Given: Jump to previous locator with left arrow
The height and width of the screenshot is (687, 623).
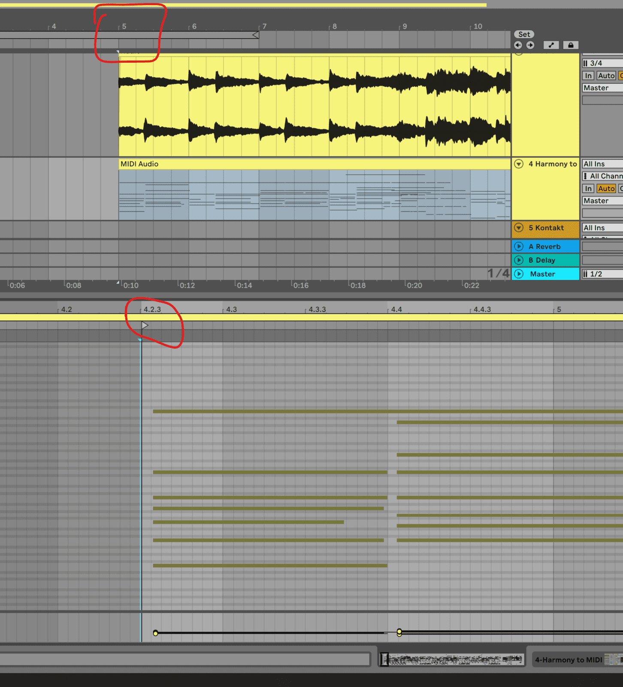Looking at the screenshot, I should click(518, 45).
